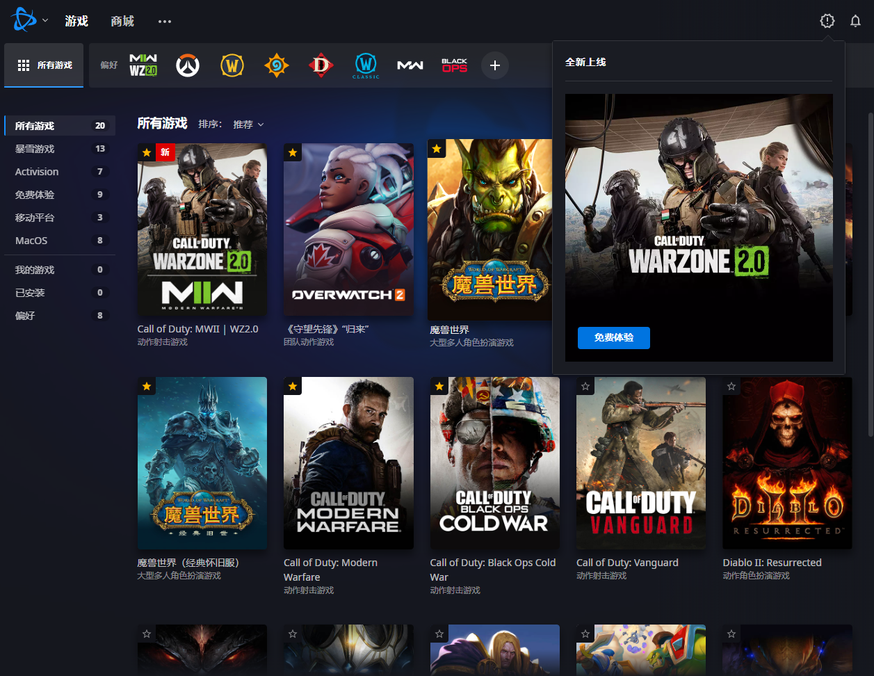This screenshot has height=676, width=874.
Task: Toggle favorite star on StarCraft II card
Action: click(293, 634)
